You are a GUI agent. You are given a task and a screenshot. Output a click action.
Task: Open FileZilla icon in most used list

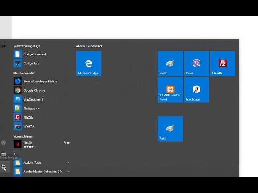point(17,117)
